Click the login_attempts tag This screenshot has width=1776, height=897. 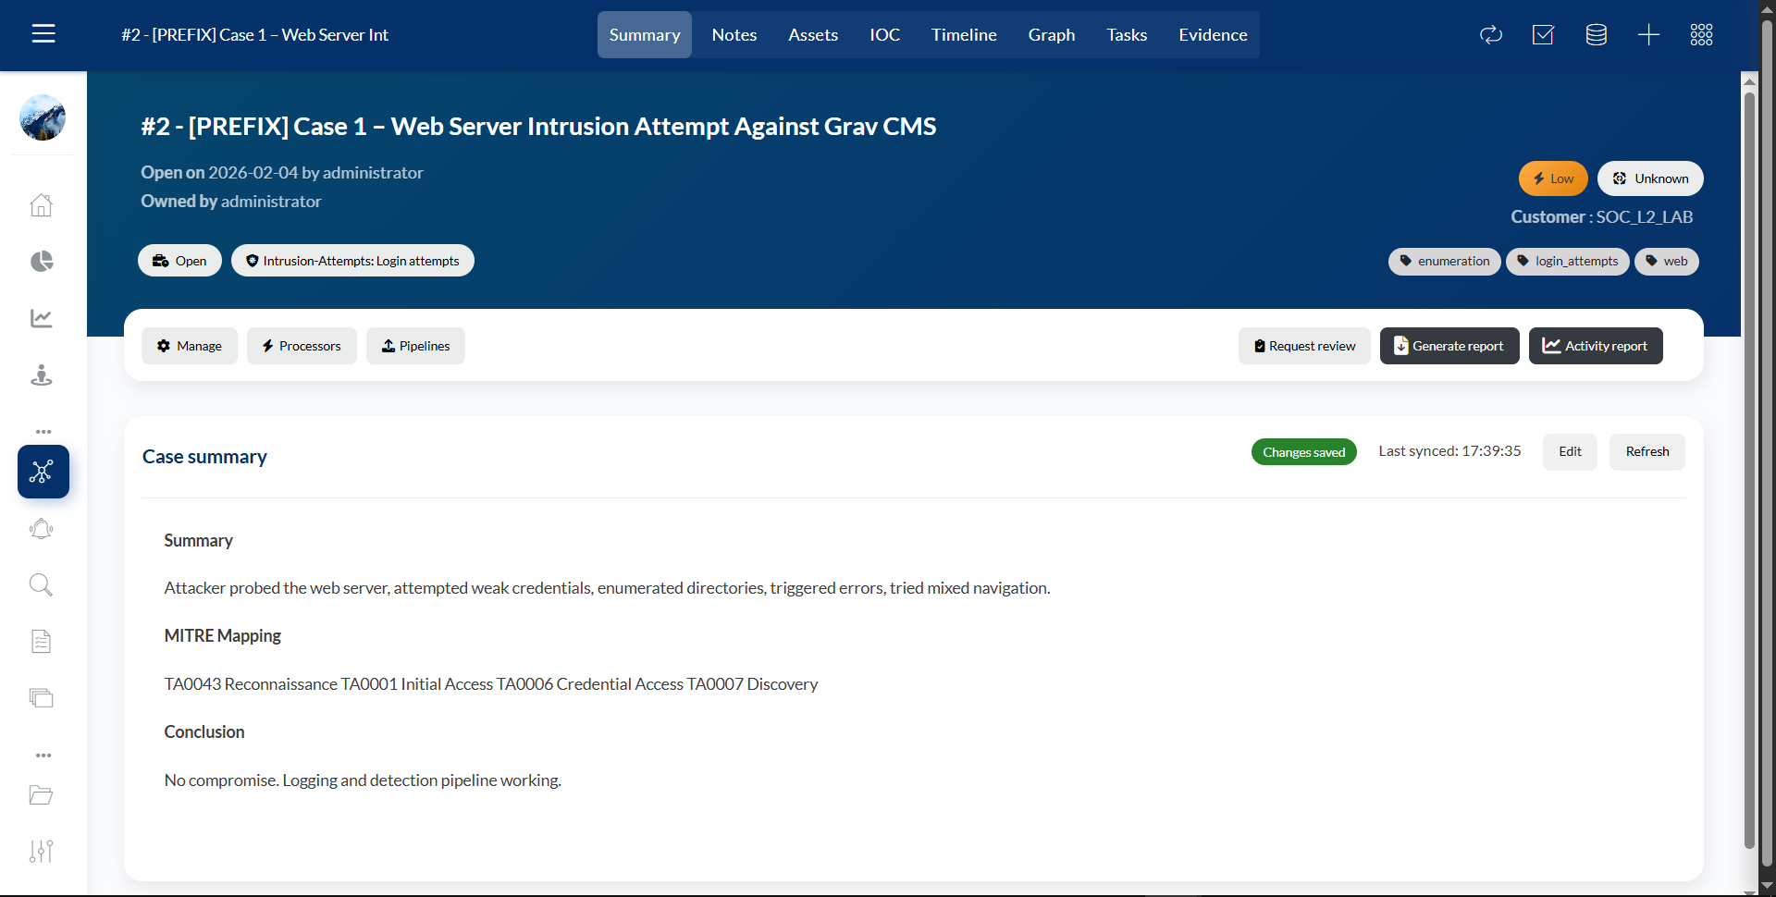point(1567,262)
